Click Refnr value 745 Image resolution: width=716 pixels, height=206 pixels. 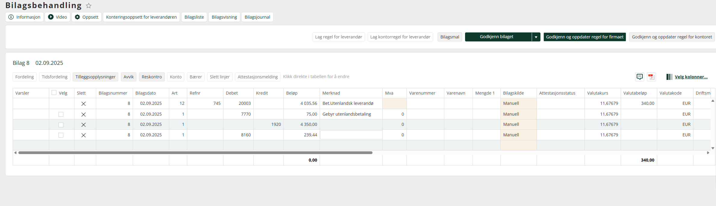click(x=217, y=103)
